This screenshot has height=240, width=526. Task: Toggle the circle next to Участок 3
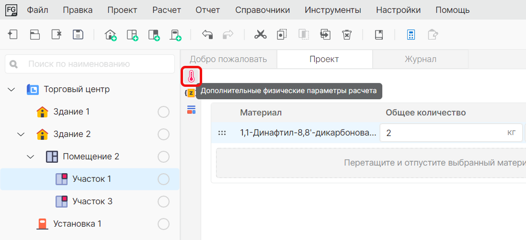pyautogui.click(x=163, y=201)
